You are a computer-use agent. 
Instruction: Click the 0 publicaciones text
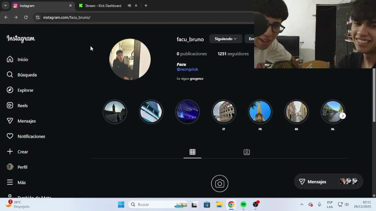(x=192, y=54)
